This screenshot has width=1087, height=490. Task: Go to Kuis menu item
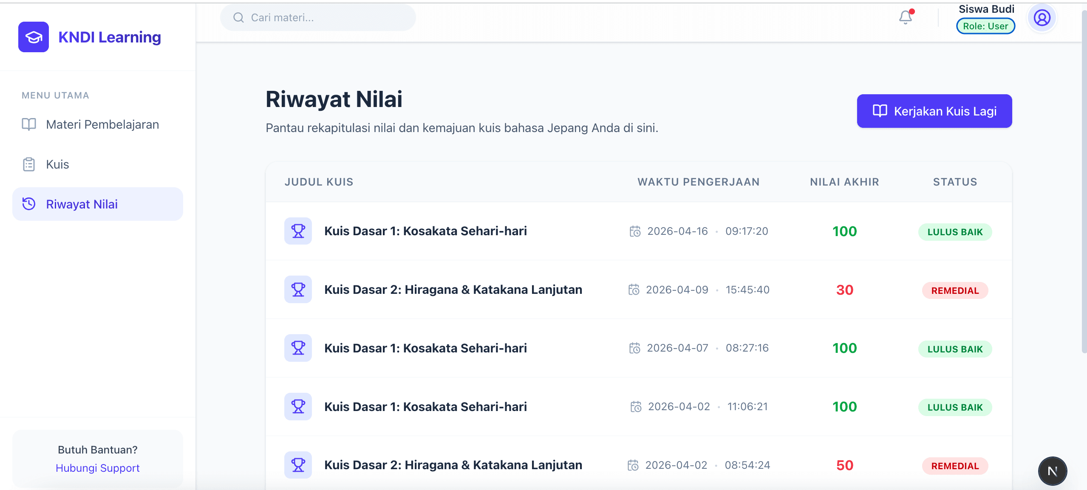click(x=98, y=164)
